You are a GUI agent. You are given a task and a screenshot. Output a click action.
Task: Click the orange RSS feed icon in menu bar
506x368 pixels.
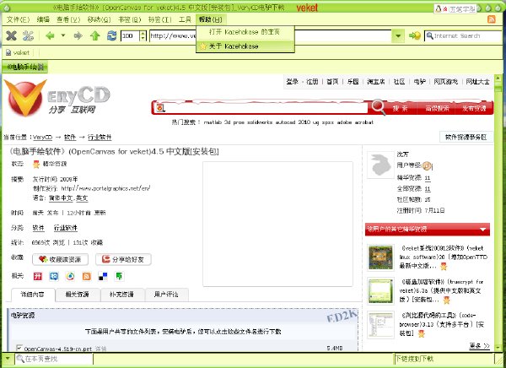tap(491, 19)
